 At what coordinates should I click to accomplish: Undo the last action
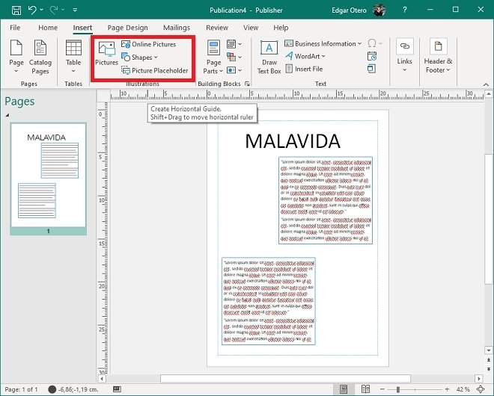[x=32, y=10]
